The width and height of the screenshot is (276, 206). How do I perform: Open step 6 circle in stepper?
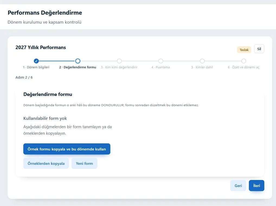[244, 61]
